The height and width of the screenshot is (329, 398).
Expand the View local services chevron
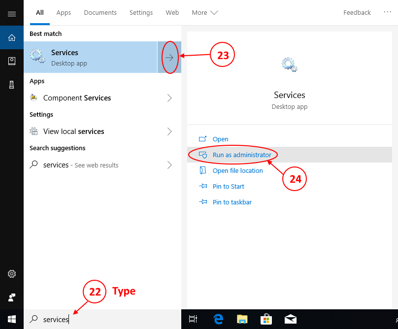(169, 132)
